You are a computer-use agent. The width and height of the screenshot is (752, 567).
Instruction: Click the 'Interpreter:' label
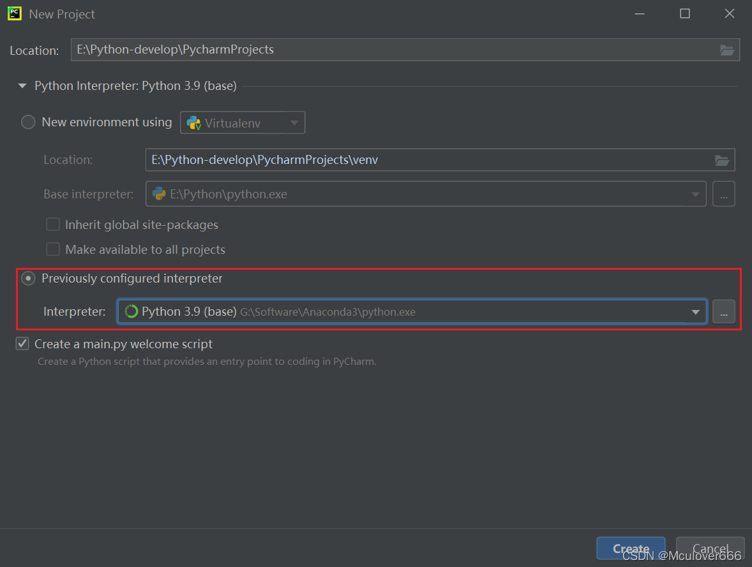pos(74,311)
